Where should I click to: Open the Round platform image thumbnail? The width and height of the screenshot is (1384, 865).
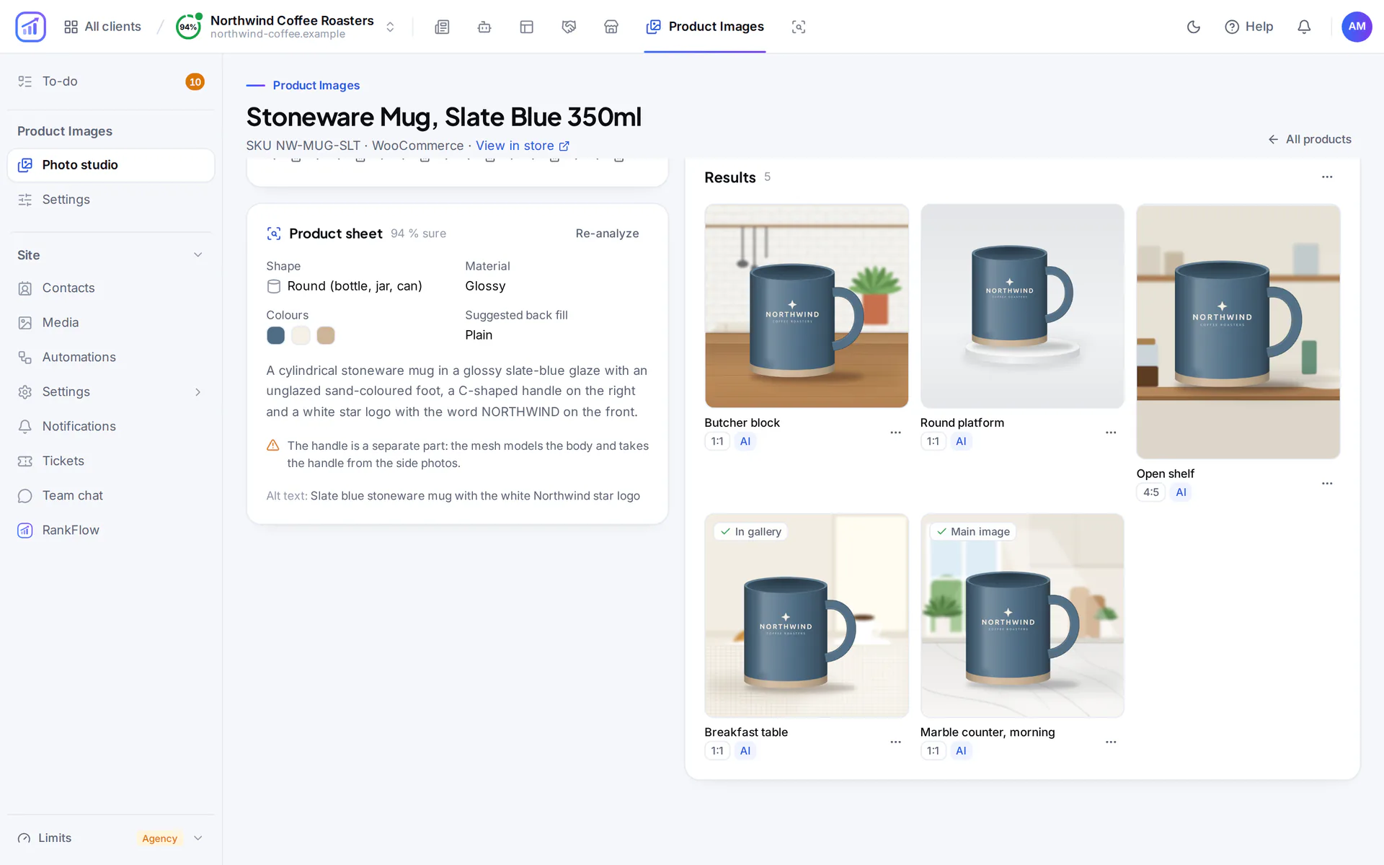point(1022,306)
